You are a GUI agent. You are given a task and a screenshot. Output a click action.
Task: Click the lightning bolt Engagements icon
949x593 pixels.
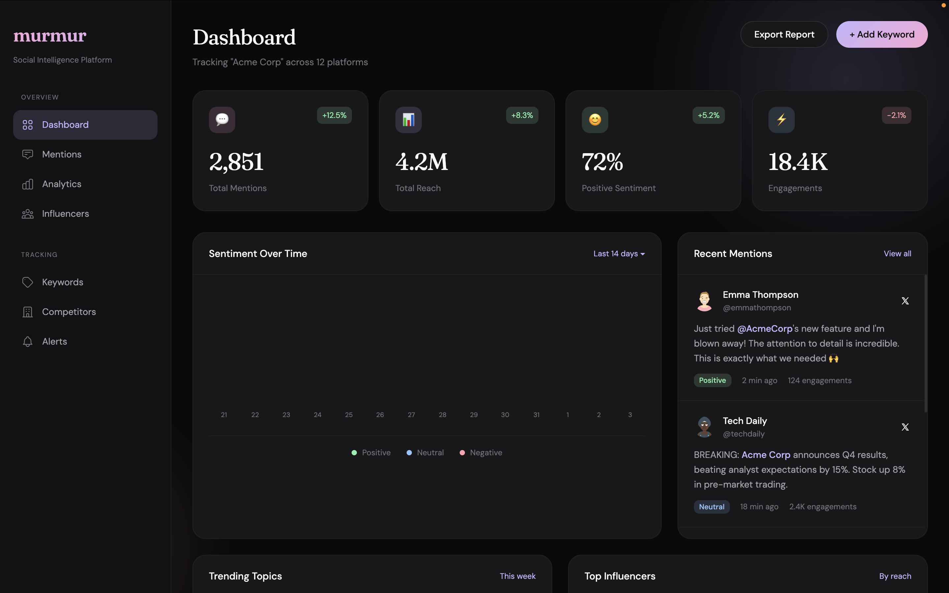781,120
